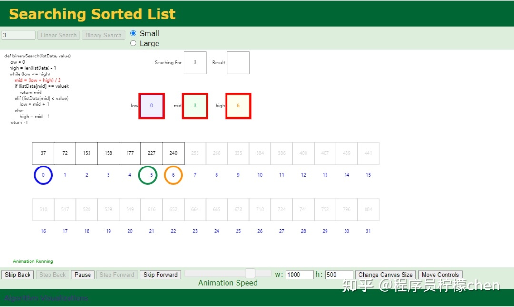Click the Binary Search button
The height and width of the screenshot is (307, 514).
click(103, 35)
